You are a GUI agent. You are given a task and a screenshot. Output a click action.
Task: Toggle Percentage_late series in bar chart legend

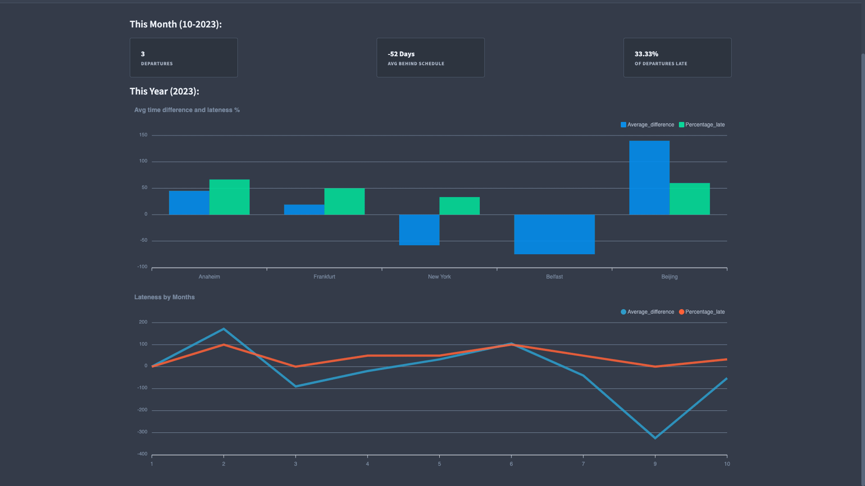tap(702, 125)
